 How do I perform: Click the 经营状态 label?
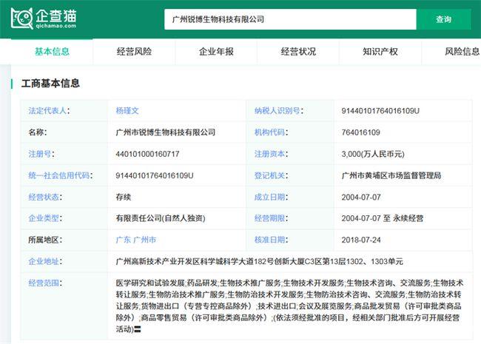(x=45, y=197)
